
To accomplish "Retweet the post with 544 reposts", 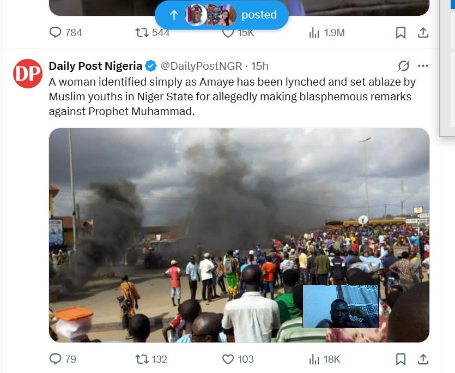I will coord(143,33).
